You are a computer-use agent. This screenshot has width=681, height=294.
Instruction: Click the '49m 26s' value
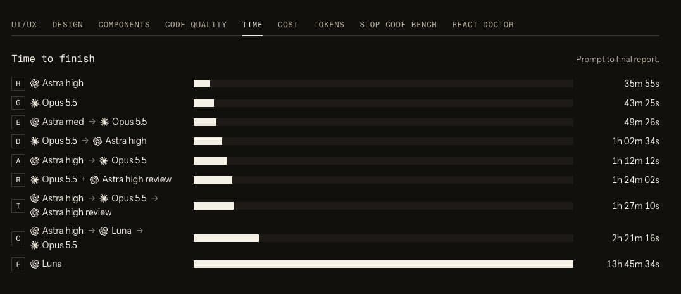click(642, 122)
